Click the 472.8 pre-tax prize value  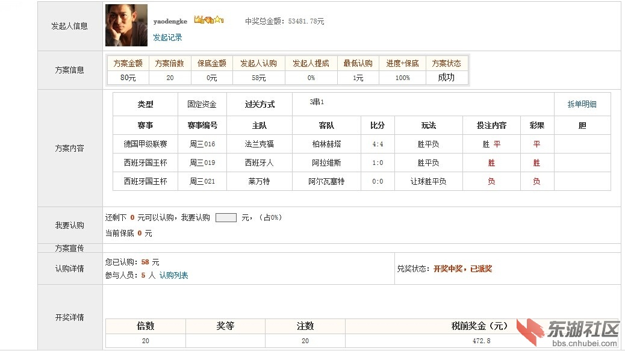click(482, 341)
